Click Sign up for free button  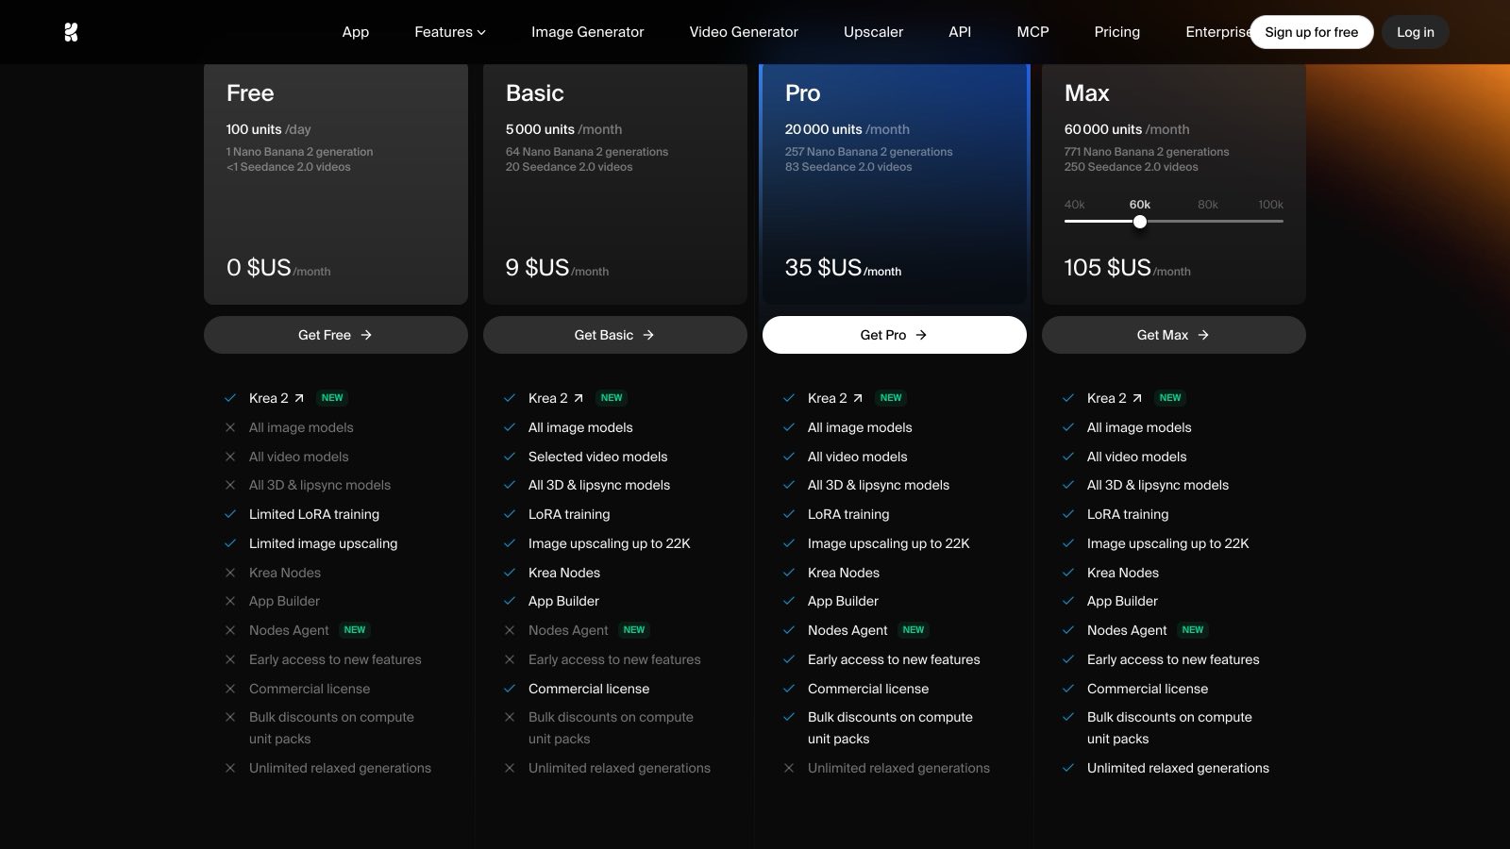(x=1311, y=32)
